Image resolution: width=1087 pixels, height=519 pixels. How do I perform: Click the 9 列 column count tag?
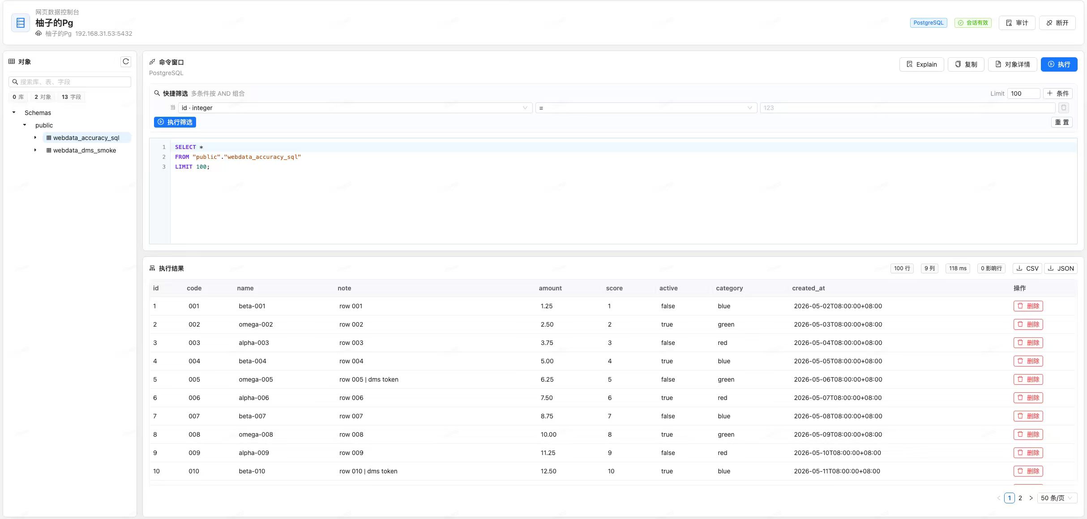pyautogui.click(x=929, y=268)
